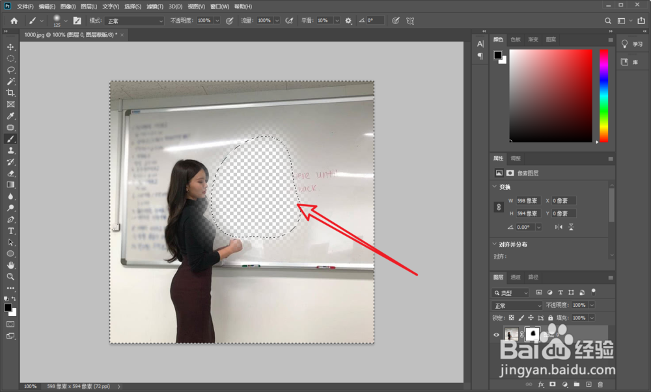Image resolution: width=651 pixels, height=392 pixels.
Task: Open smoothing 10% dropdown arrow
Action: [337, 21]
